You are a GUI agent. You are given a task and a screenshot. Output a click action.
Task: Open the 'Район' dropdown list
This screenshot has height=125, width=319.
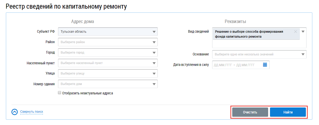154,42
